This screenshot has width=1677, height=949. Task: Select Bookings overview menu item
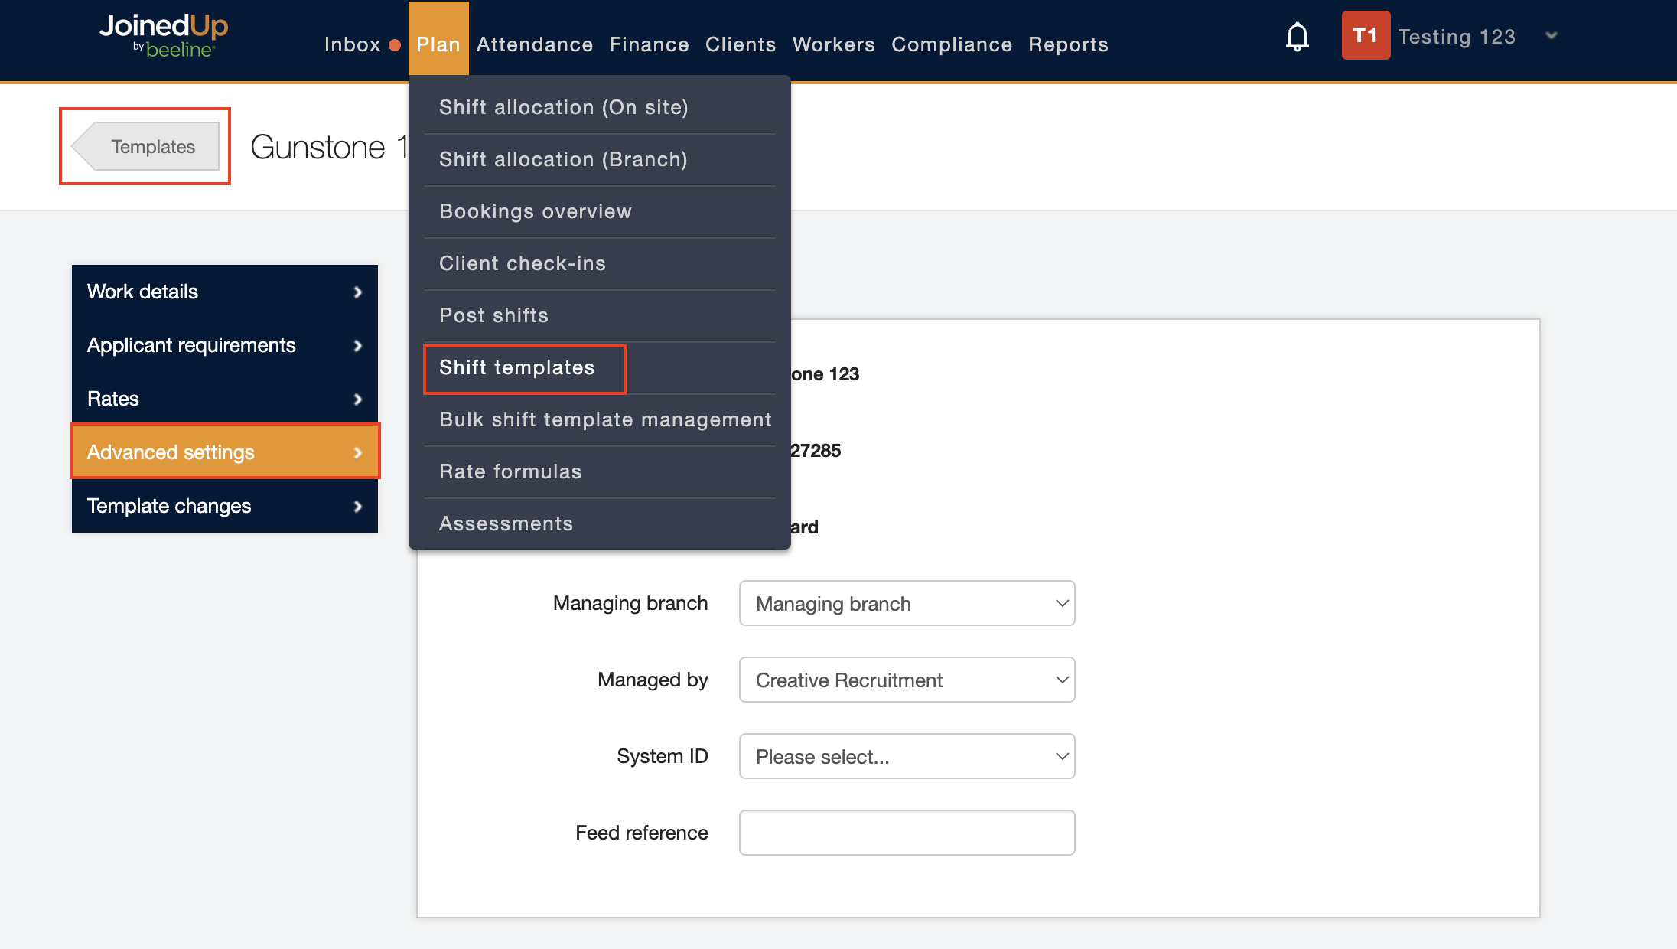pyautogui.click(x=536, y=212)
